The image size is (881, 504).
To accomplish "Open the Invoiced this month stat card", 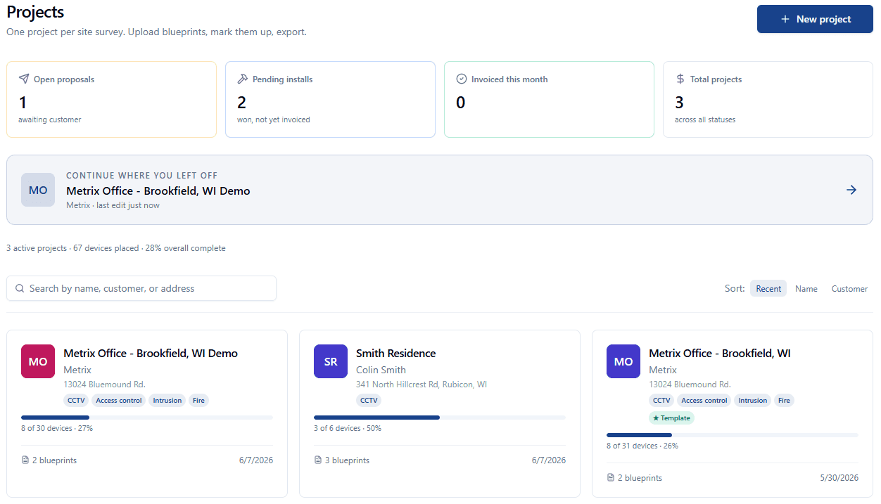I will pos(549,99).
